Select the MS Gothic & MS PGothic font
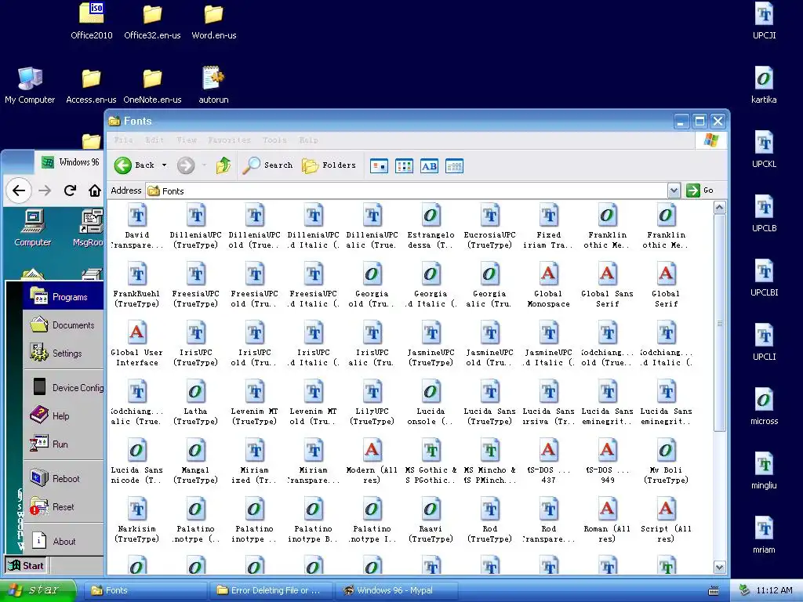This screenshot has width=803, height=602. point(431,461)
